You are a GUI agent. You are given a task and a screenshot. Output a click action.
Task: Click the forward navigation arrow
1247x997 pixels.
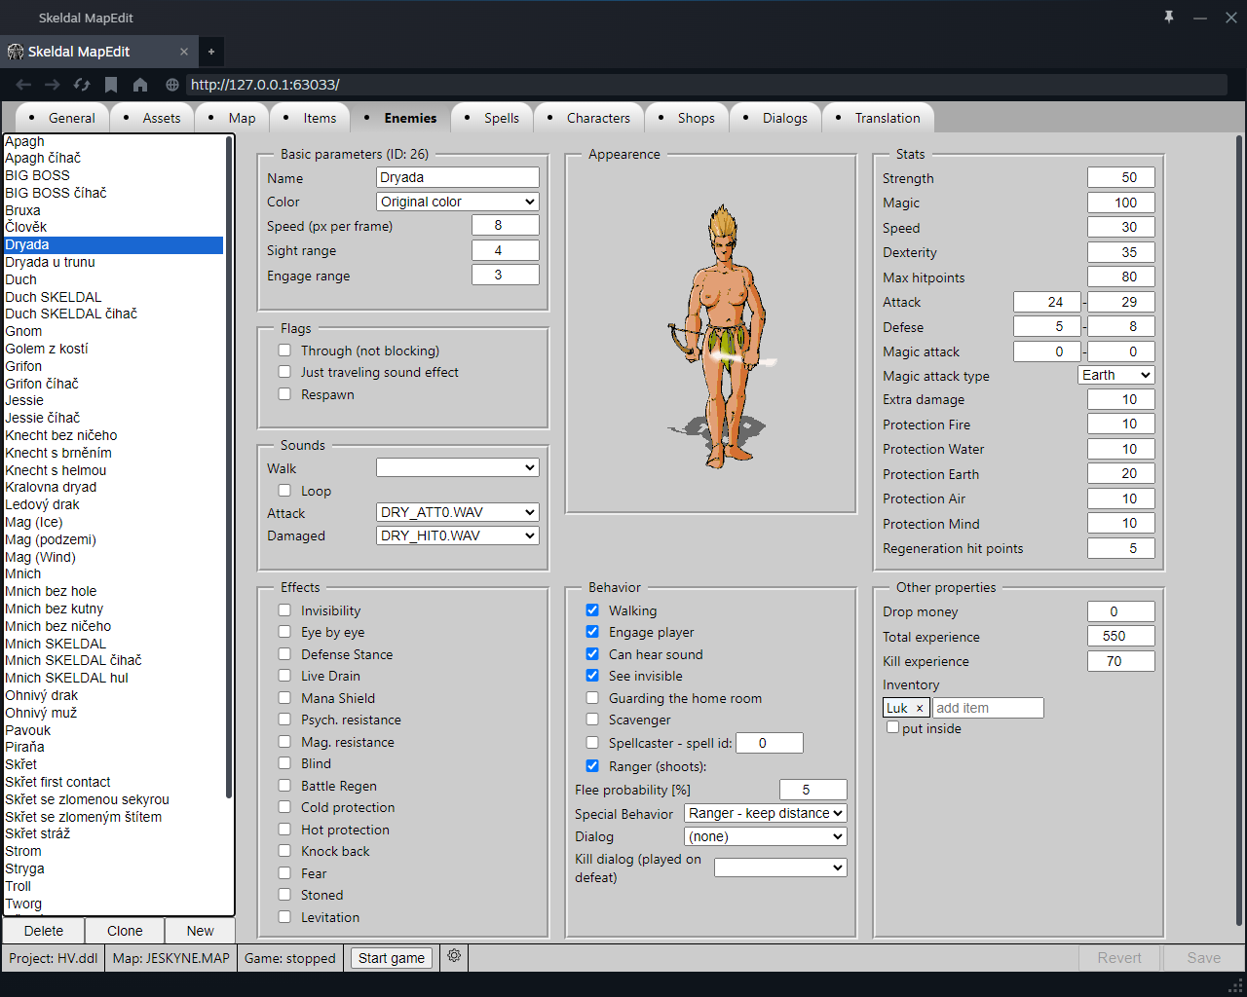pyautogui.click(x=53, y=85)
